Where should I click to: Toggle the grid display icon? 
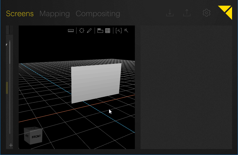(x=108, y=31)
